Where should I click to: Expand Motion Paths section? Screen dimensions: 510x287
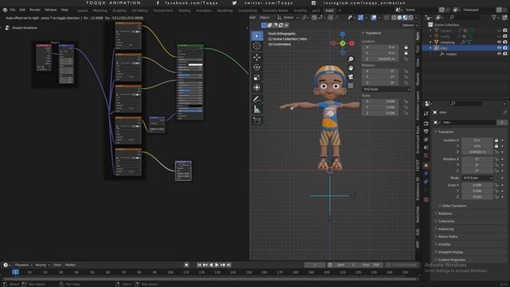(x=447, y=237)
